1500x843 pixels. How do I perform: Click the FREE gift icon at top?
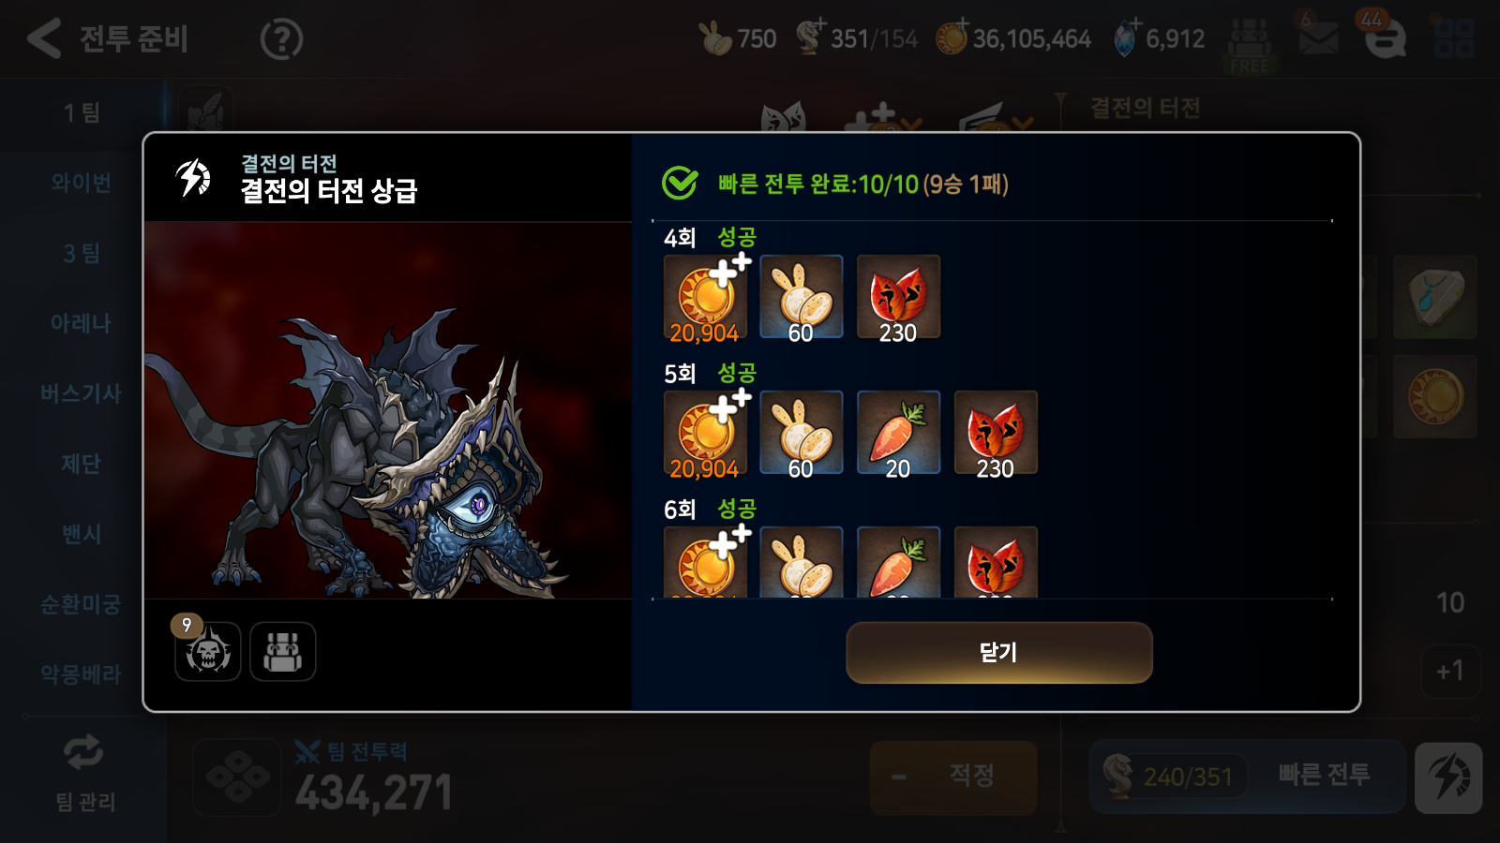[x=1249, y=45]
